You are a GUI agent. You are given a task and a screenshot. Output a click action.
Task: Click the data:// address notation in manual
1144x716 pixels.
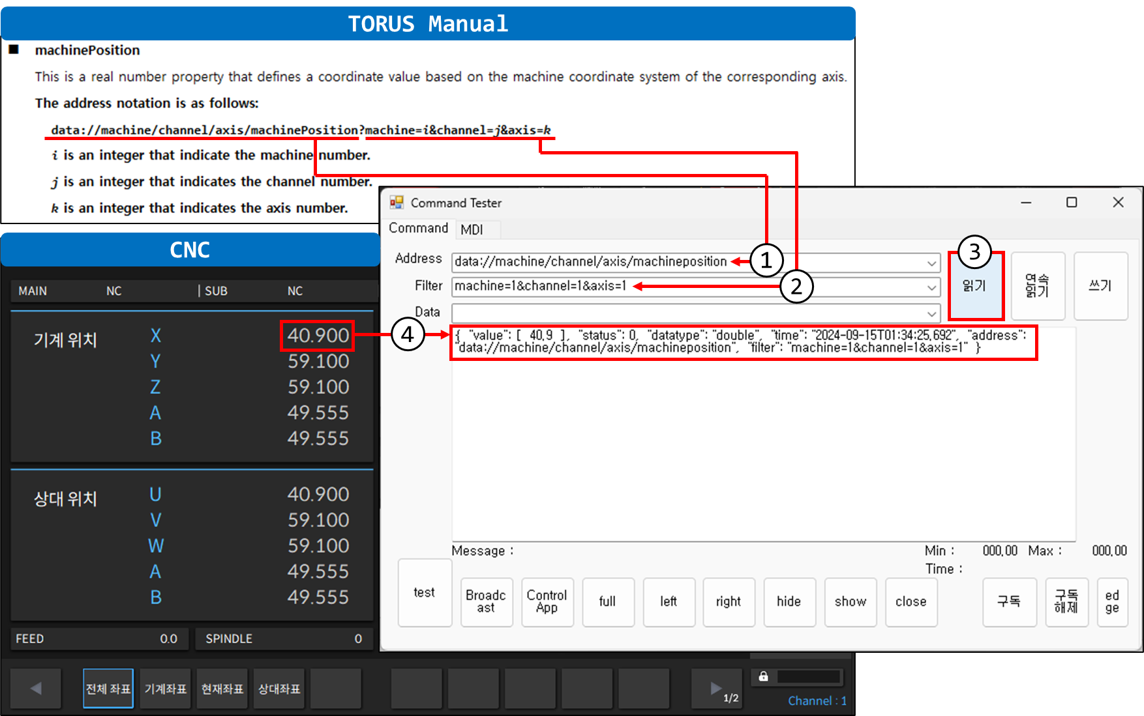[x=301, y=130]
